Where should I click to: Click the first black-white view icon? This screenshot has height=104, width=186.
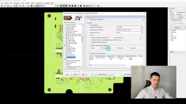70,6
